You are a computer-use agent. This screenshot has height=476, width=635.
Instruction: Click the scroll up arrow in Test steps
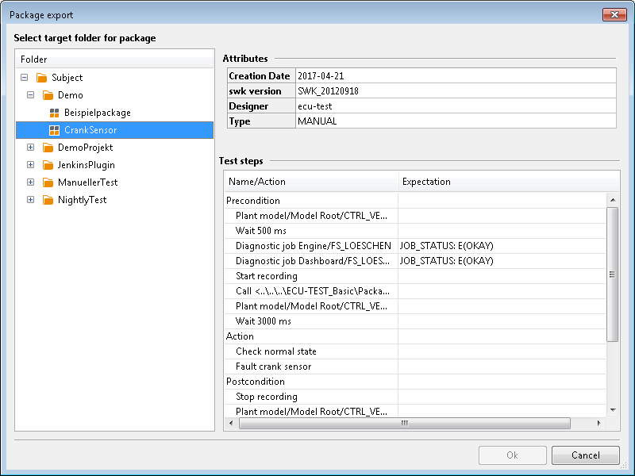pyautogui.click(x=613, y=200)
